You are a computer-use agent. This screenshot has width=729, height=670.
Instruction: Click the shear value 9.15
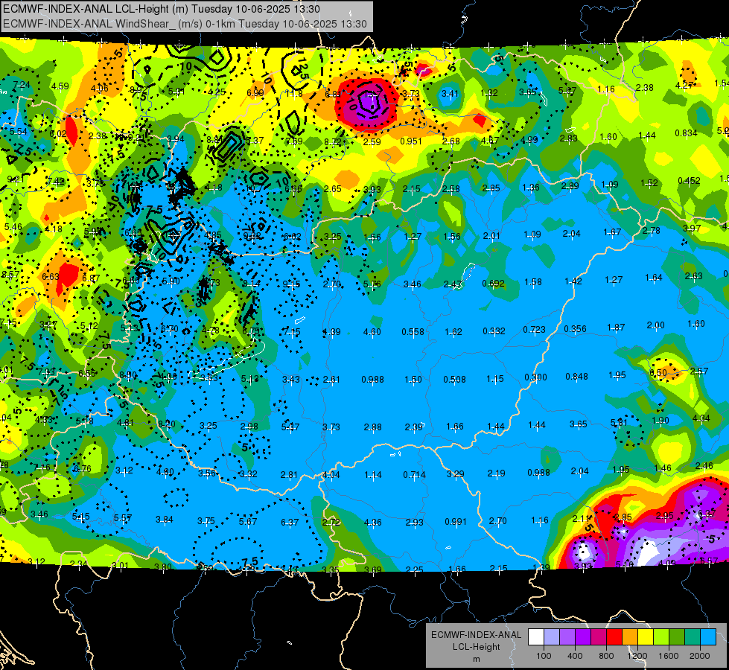pos(291,284)
